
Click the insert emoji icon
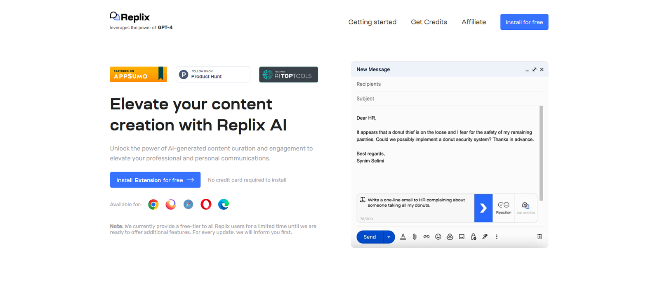click(x=438, y=237)
